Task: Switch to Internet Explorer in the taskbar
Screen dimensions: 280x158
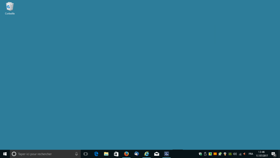Action: 146,154
